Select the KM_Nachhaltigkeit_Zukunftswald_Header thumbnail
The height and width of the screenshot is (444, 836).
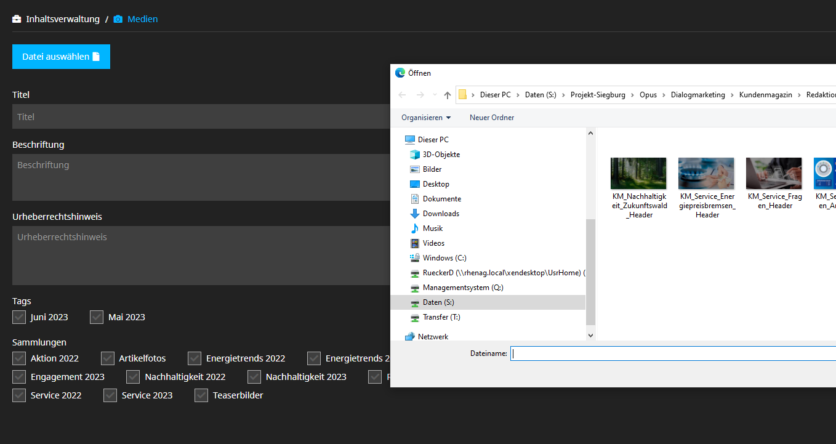638,173
